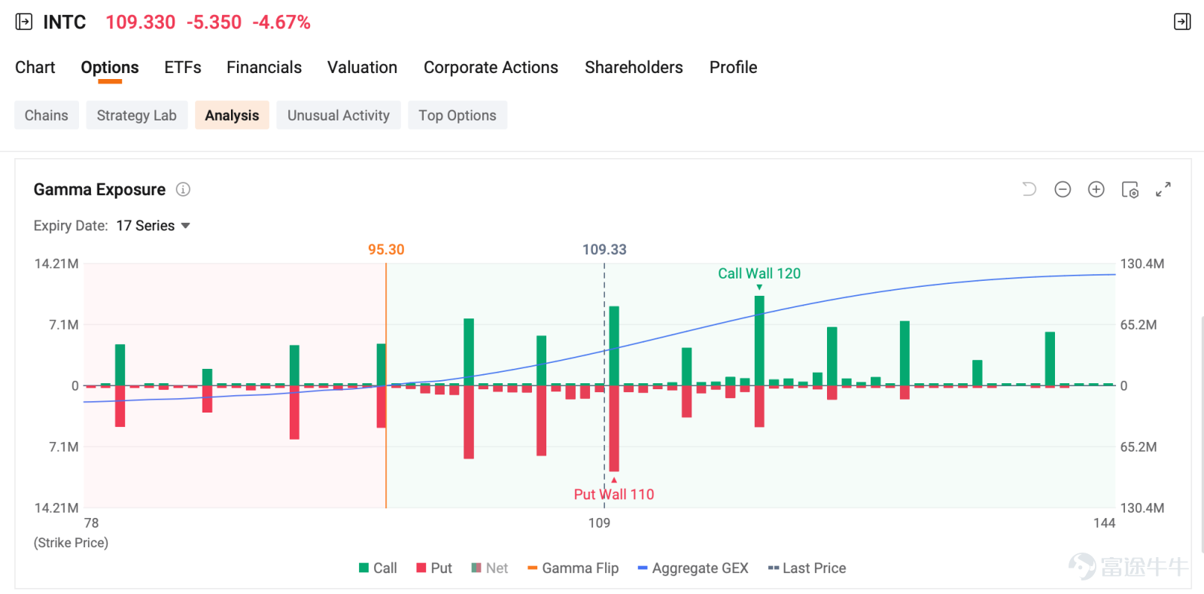Select the Analysis sub-tab
1204x594 pixels.
click(x=232, y=115)
